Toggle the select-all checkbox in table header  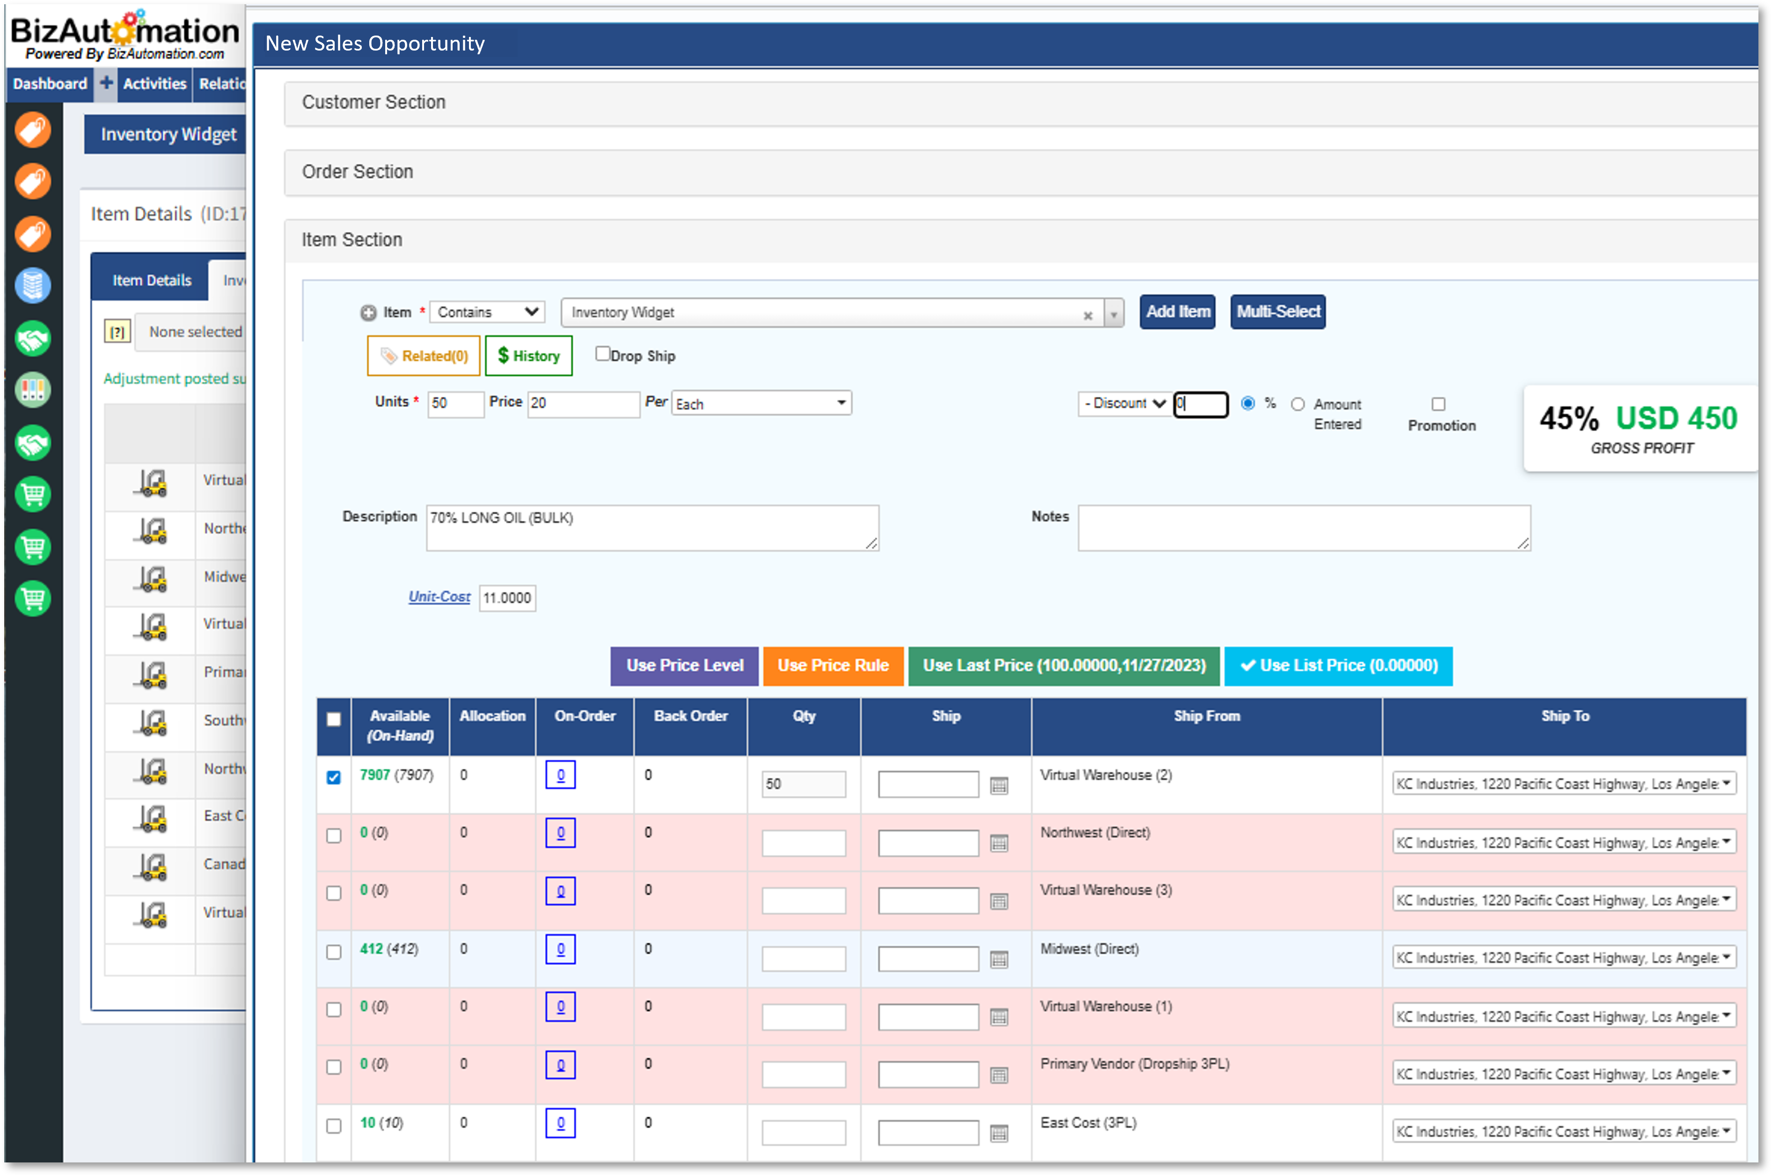334,719
